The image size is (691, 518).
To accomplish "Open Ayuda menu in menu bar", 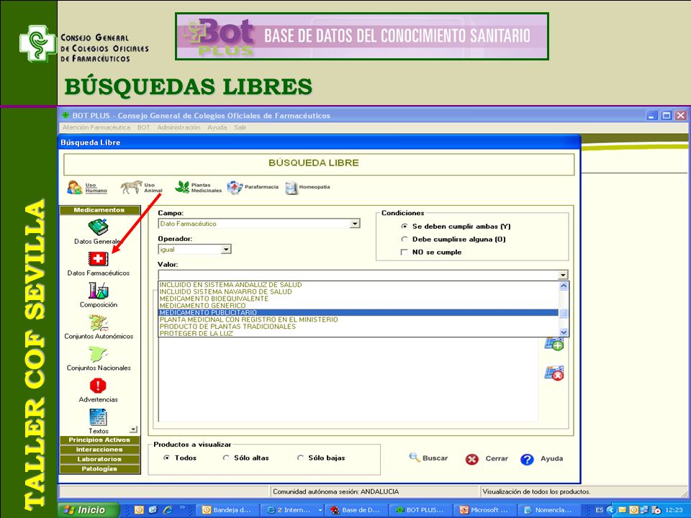I will click(217, 127).
